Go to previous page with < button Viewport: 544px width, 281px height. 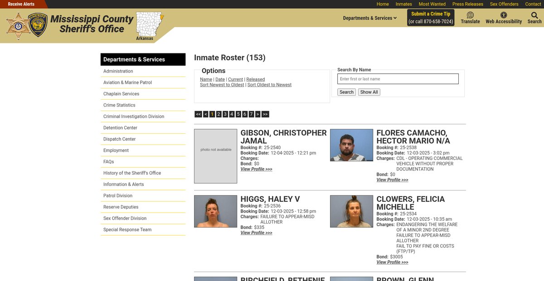pyautogui.click(x=205, y=114)
